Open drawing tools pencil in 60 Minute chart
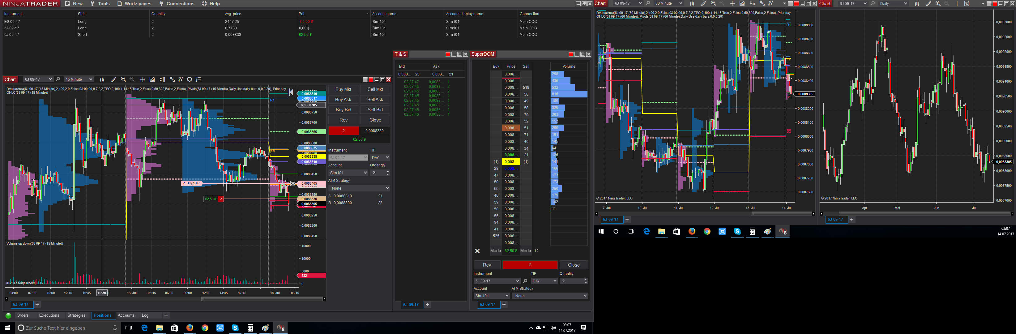The image size is (1016, 334). pos(704,3)
